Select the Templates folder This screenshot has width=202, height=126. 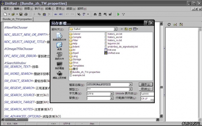coord(77,66)
